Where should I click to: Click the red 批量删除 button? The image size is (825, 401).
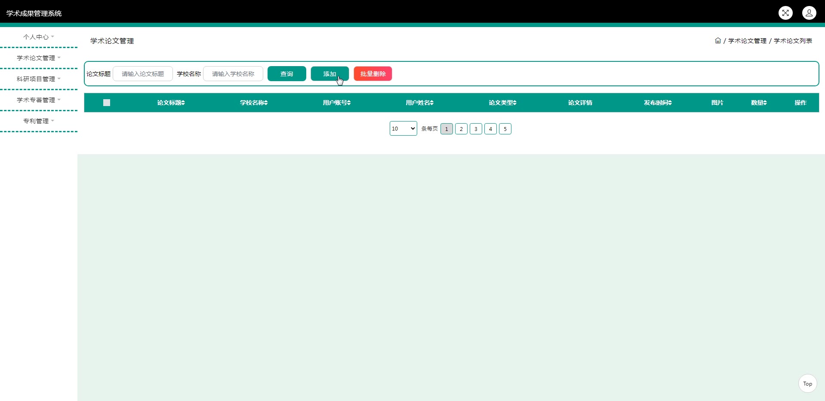point(373,74)
